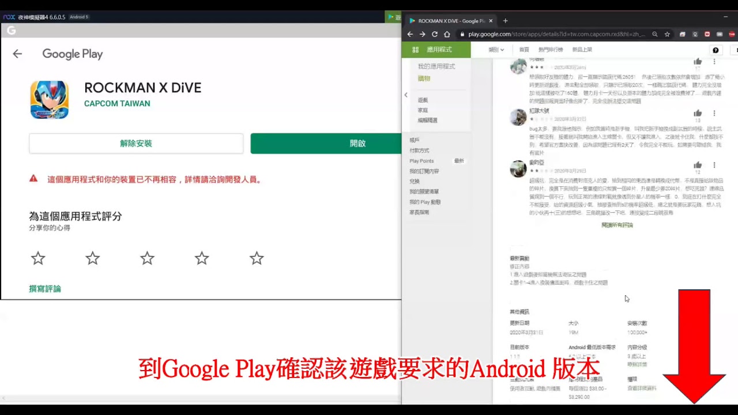Open 帳戶 account in sidebar

(415, 140)
